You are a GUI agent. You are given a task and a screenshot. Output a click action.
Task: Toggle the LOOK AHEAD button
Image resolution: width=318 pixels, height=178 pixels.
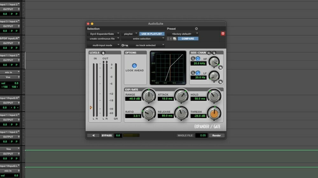pyautogui.click(x=134, y=66)
